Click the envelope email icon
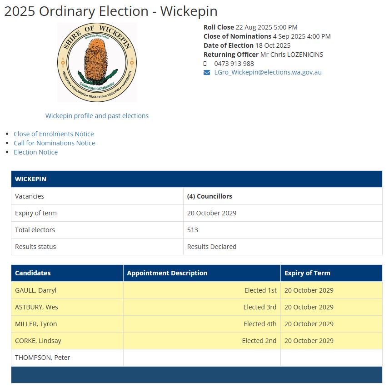The image size is (389, 388). pyautogui.click(x=207, y=72)
